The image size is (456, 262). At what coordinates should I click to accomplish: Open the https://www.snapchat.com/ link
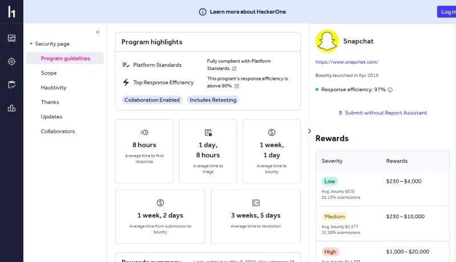(x=347, y=62)
